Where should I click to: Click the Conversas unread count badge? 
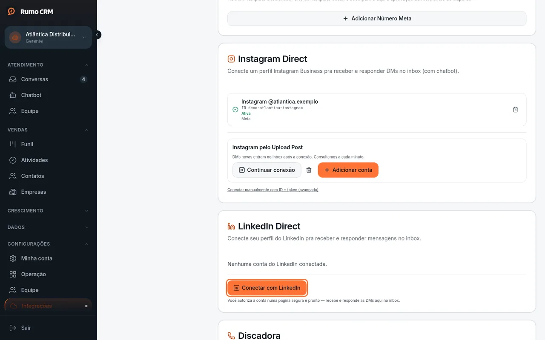(x=83, y=79)
